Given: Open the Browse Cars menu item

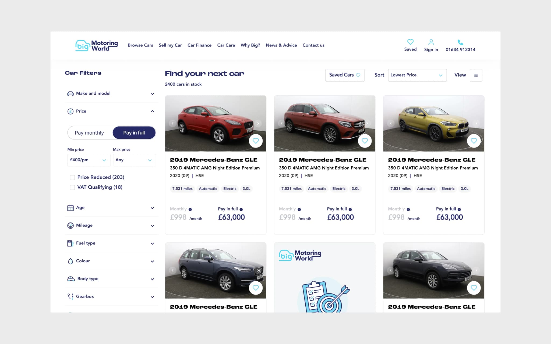Looking at the screenshot, I should (x=140, y=45).
